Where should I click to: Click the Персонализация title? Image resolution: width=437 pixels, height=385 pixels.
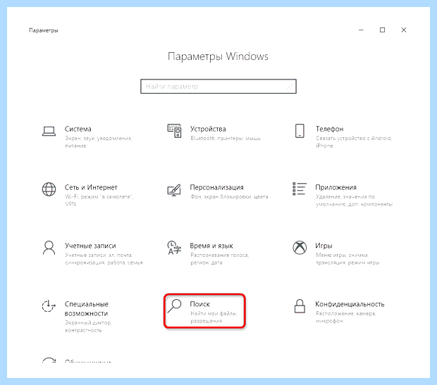tap(216, 187)
